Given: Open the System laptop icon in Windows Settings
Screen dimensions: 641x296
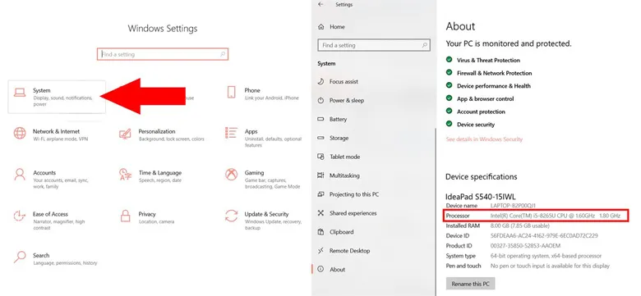Looking at the screenshot, I should click(x=19, y=93).
